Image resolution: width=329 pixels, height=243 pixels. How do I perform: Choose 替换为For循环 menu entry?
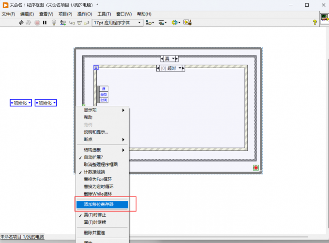pyautogui.click(x=103, y=179)
